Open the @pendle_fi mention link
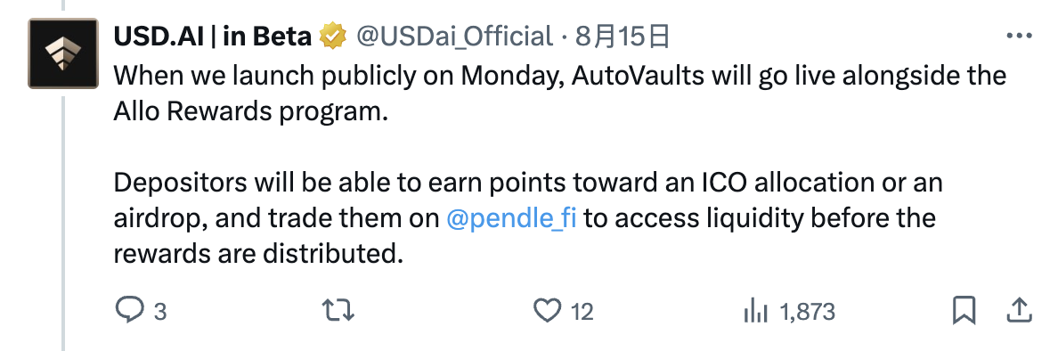 pyautogui.click(x=511, y=218)
